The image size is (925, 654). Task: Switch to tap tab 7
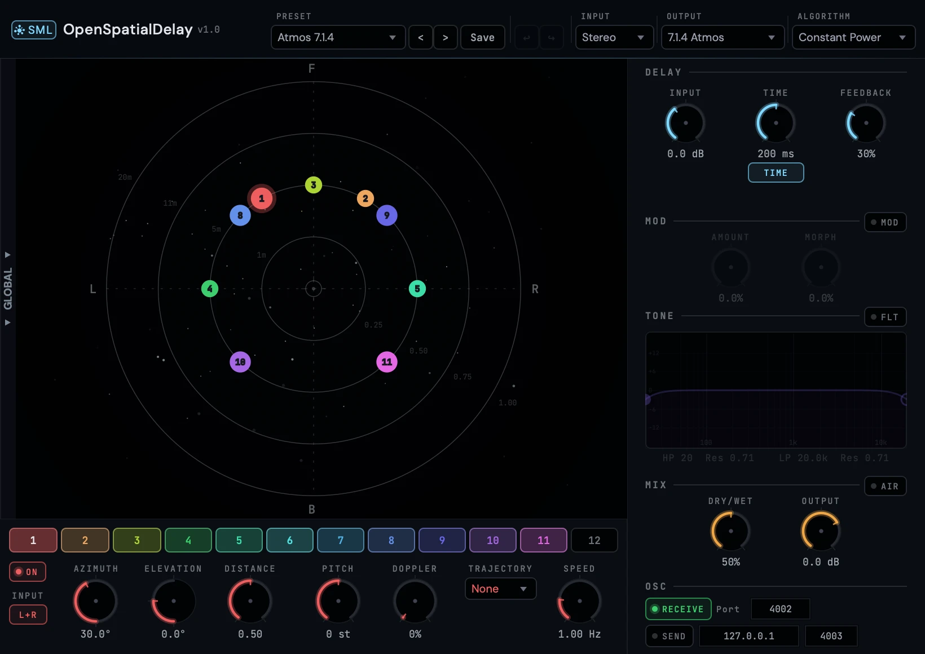pos(341,540)
